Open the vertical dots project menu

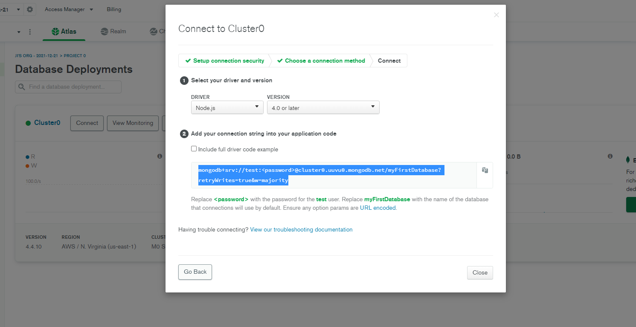coord(30,32)
